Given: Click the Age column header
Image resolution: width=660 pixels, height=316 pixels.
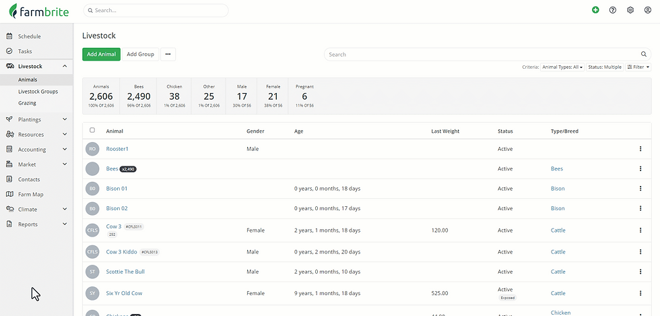Looking at the screenshot, I should pyautogui.click(x=299, y=131).
